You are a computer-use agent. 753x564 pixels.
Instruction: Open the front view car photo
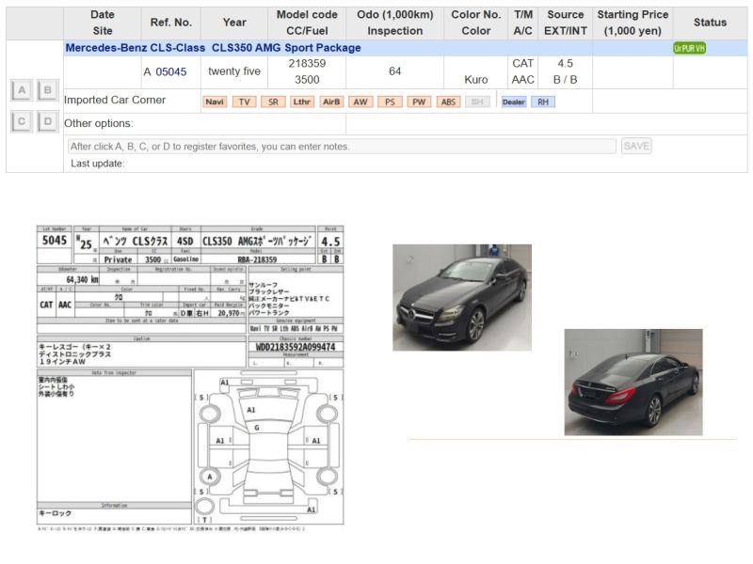pos(462,297)
